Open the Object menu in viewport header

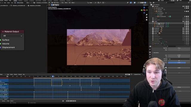coord(73,3)
